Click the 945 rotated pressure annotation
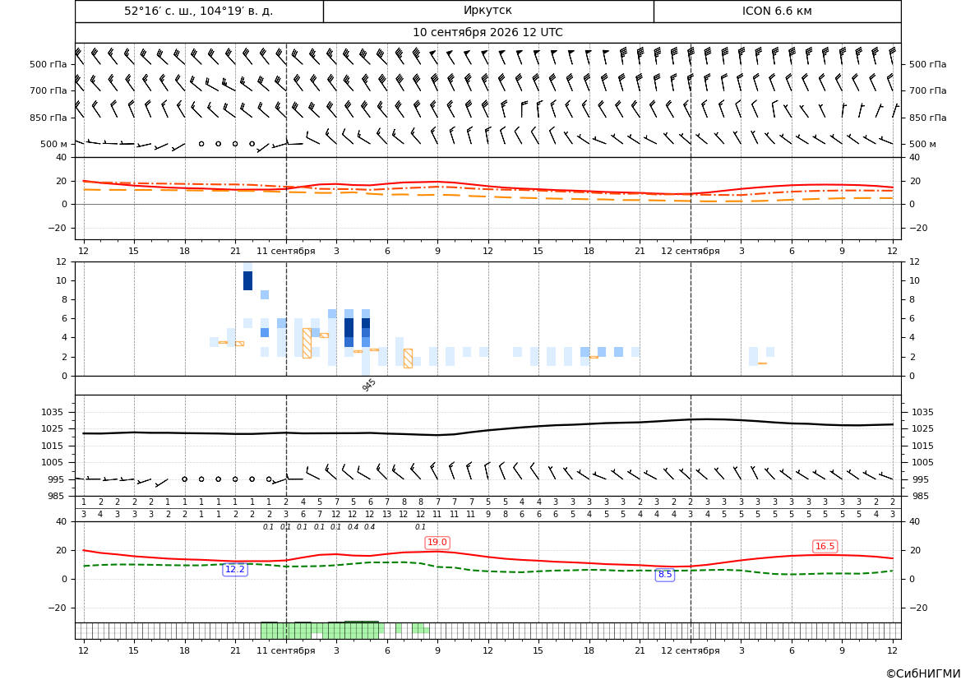961x680 pixels. click(369, 385)
